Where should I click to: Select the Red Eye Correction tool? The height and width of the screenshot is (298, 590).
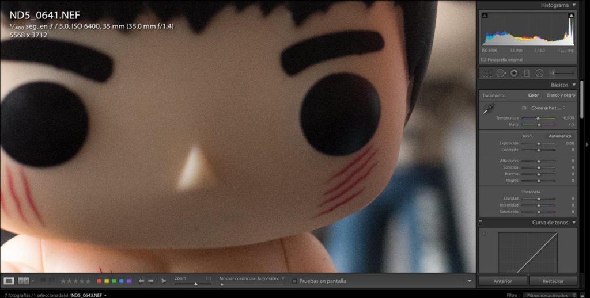pos(514,73)
